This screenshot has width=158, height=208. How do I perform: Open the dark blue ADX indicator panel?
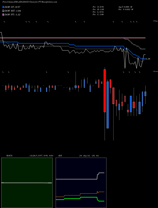click(81, 183)
